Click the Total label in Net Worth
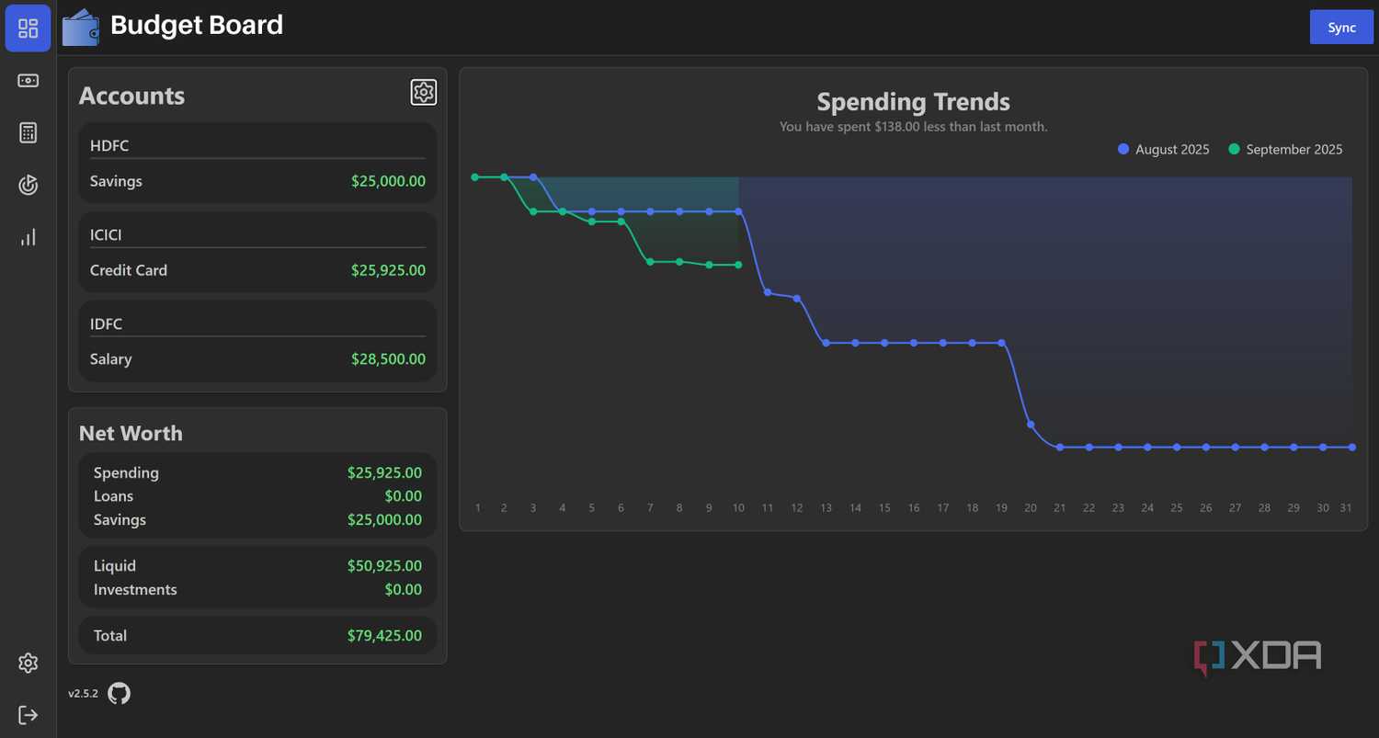This screenshot has height=738, width=1379. point(110,635)
